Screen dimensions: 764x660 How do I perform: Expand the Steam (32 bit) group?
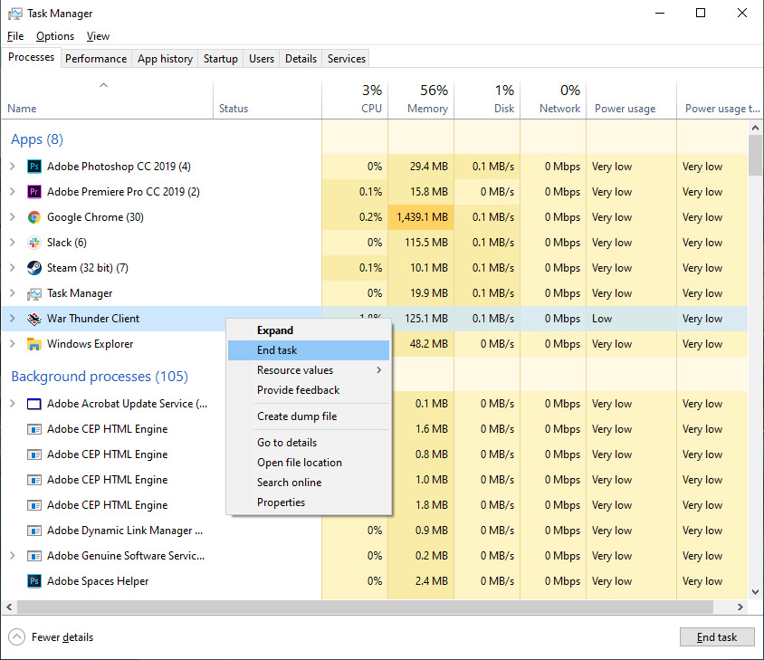tap(13, 268)
